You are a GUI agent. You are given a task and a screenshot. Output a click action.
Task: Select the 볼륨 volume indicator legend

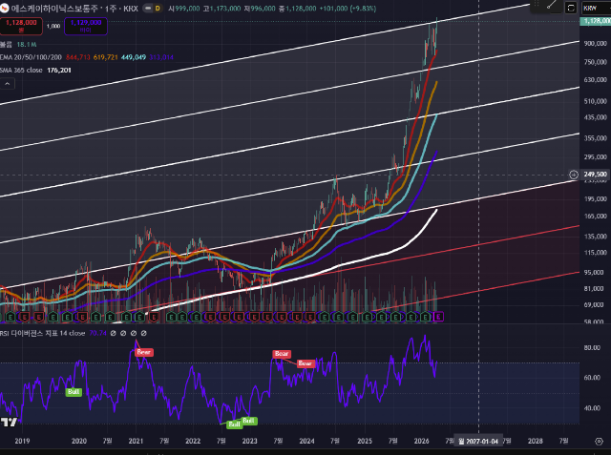tap(7, 45)
